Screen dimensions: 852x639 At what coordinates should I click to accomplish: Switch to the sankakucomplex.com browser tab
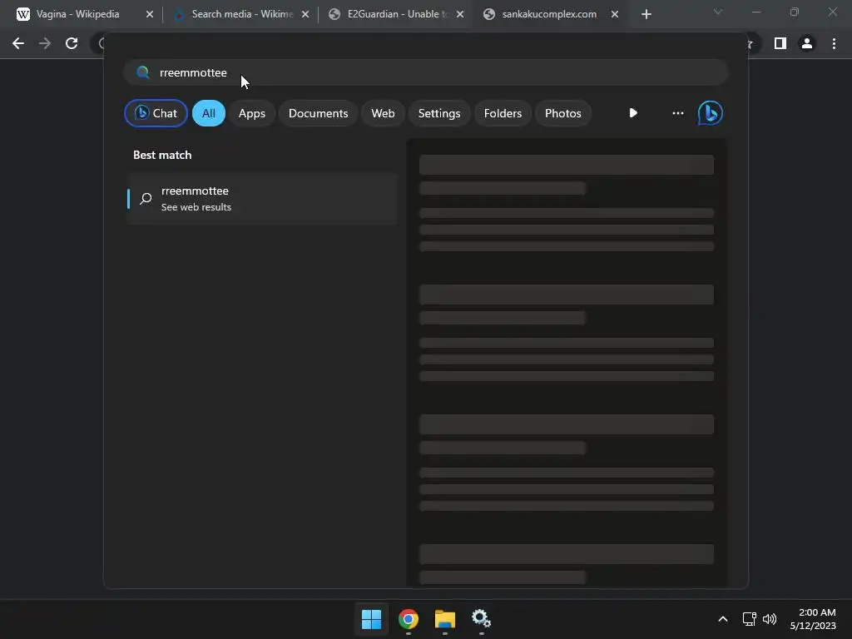[x=549, y=14]
